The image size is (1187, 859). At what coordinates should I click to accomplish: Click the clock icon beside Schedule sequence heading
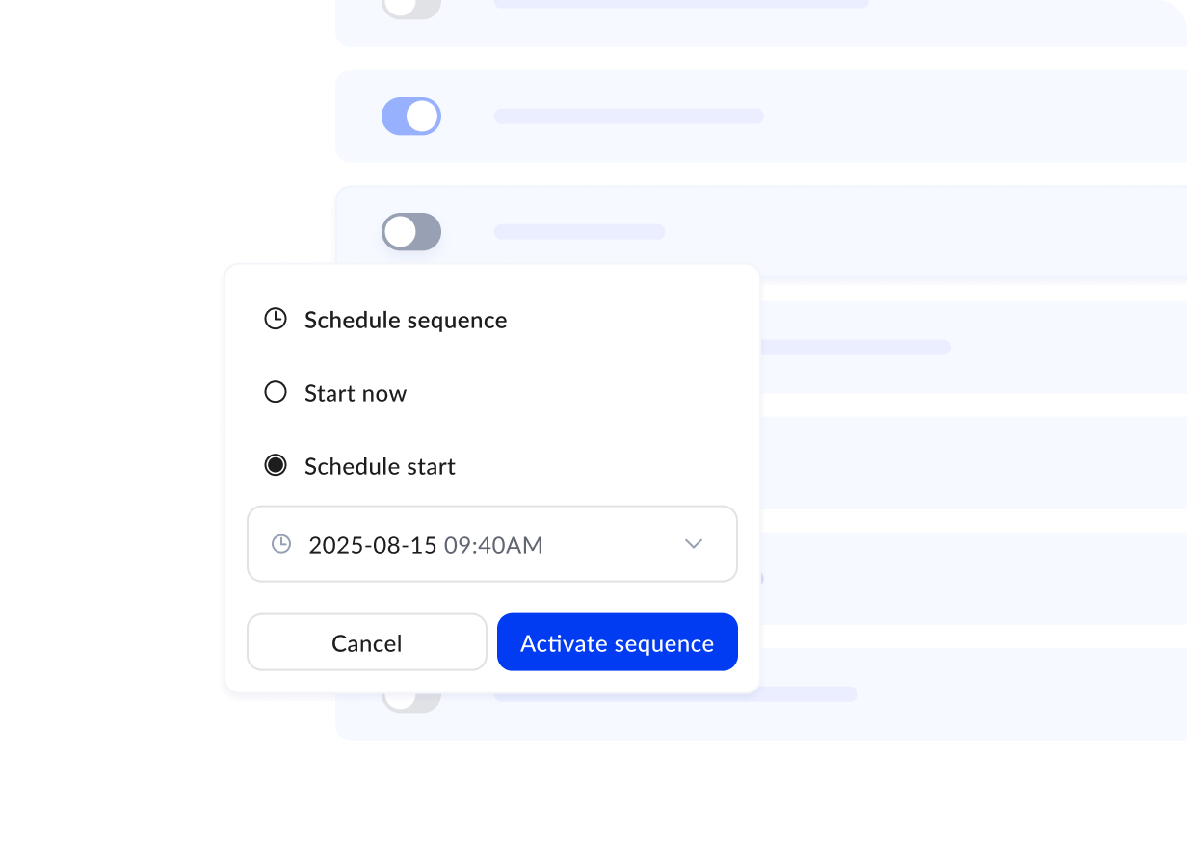click(275, 318)
